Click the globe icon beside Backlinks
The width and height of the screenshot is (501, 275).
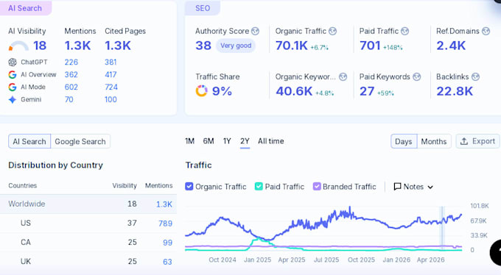click(475, 76)
